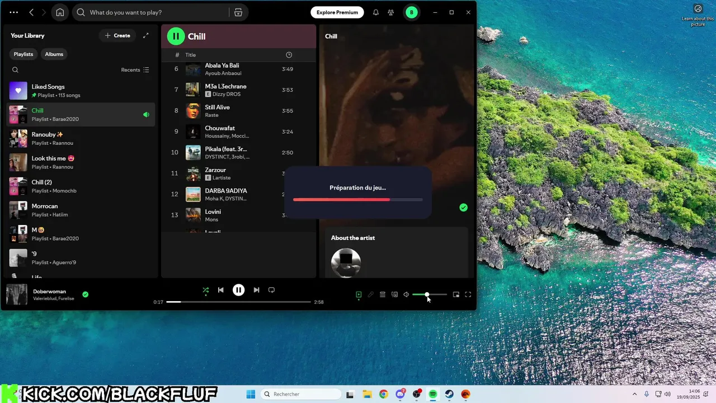Image resolution: width=716 pixels, height=403 pixels.
Task: Enter full screen mode
Action: pos(468,294)
